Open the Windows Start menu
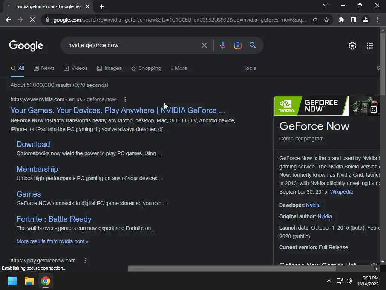Screen dimensions: 386x290 (x=12, y=281)
